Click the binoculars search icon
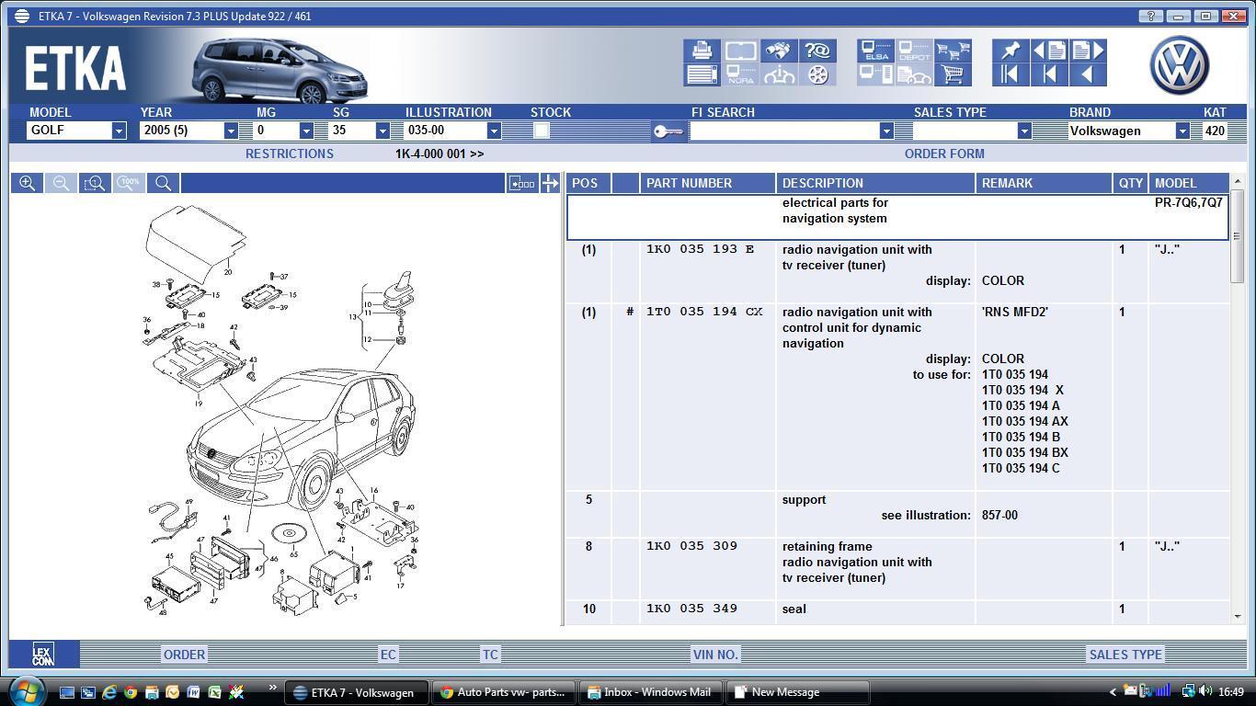 click(779, 51)
